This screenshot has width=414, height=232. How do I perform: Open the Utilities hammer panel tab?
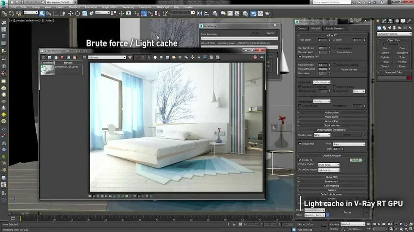pyautogui.click(x=409, y=21)
